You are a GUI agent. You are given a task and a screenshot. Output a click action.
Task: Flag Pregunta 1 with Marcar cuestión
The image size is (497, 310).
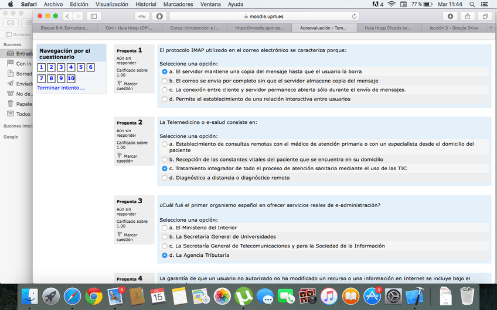pos(127,86)
